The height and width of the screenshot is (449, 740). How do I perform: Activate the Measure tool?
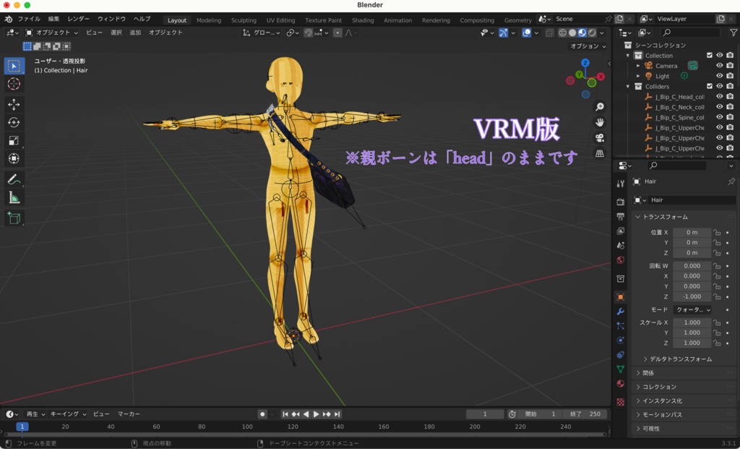(14, 197)
